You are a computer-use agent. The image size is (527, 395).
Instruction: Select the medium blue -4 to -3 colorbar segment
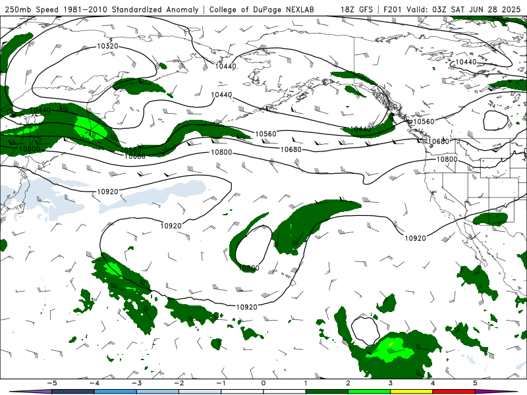coord(115,392)
